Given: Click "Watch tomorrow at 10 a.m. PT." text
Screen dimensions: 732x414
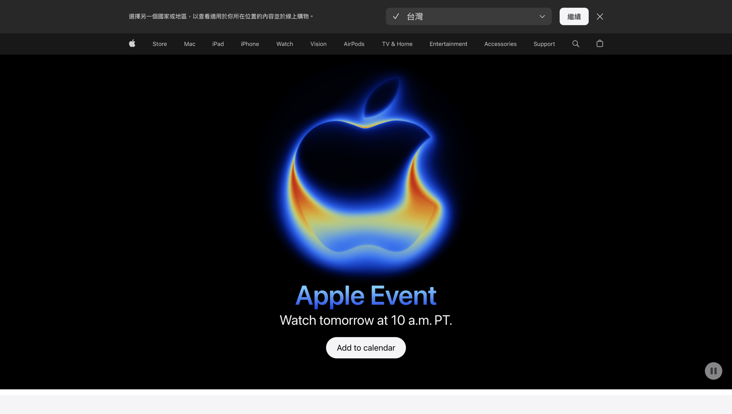Looking at the screenshot, I should (366, 320).
